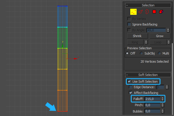Adjust the Bubble spinner arrows

pos(163,111)
